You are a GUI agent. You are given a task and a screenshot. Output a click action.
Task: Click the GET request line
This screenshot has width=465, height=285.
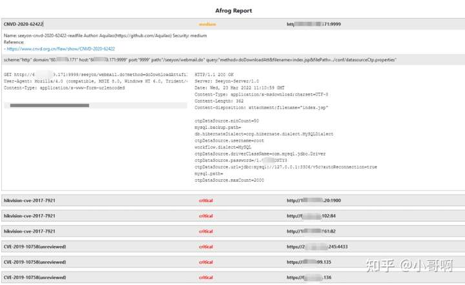tap(96, 75)
